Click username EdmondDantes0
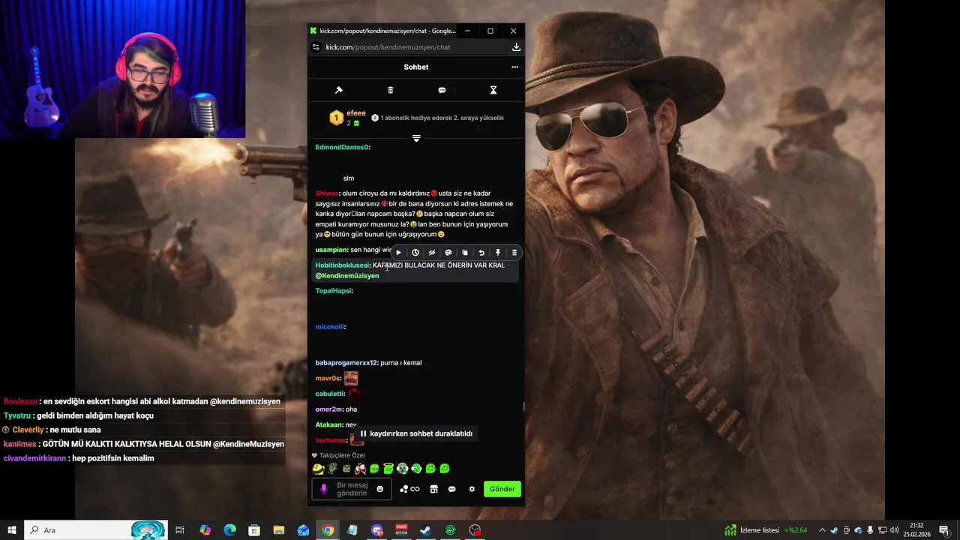The height and width of the screenshot is (540, 960). coord(341,148)
